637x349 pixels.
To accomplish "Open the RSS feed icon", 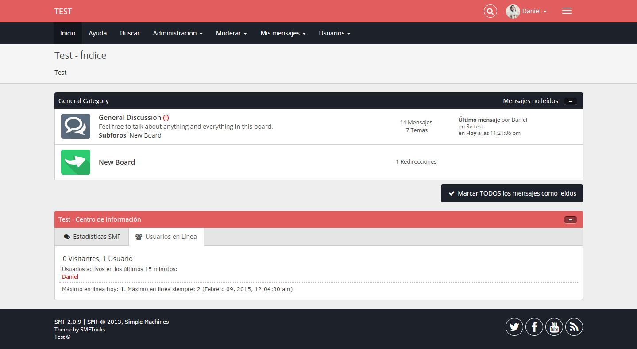I will (574, 327).
